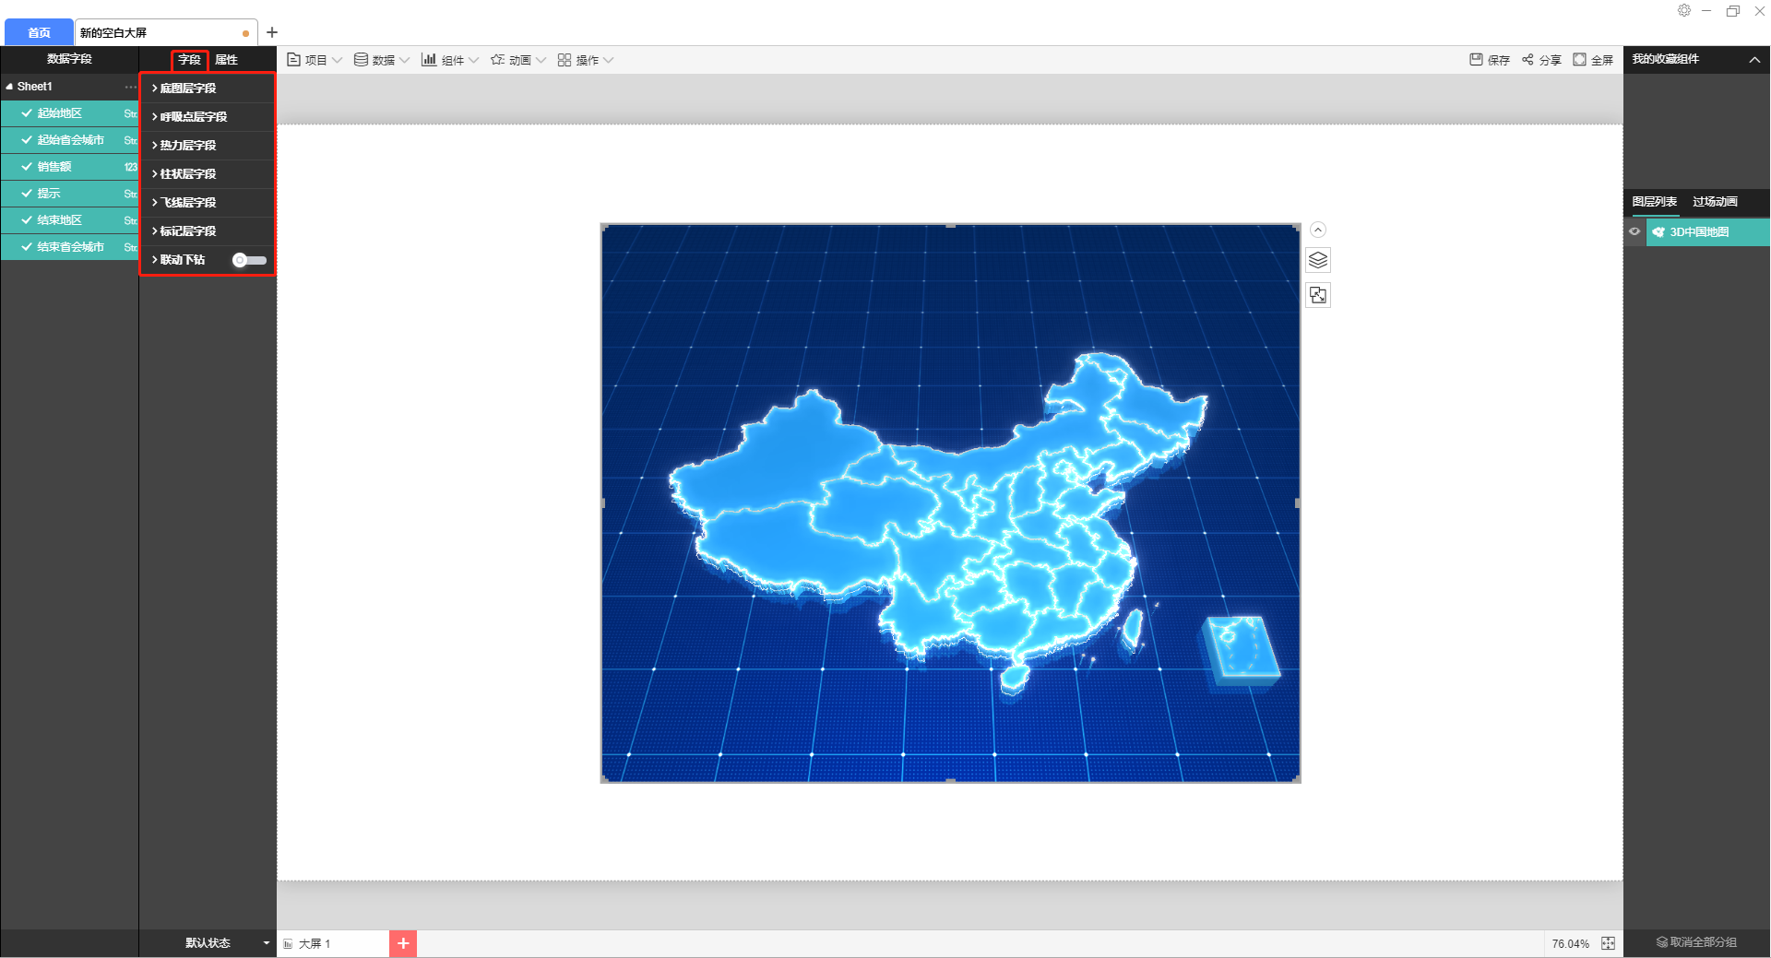The height and width of the screenshot is (958, 1771).
Task: Click the fit-to-screen icon near zoom percentage
Action: pyautogui.click(x=1608, y=943)
